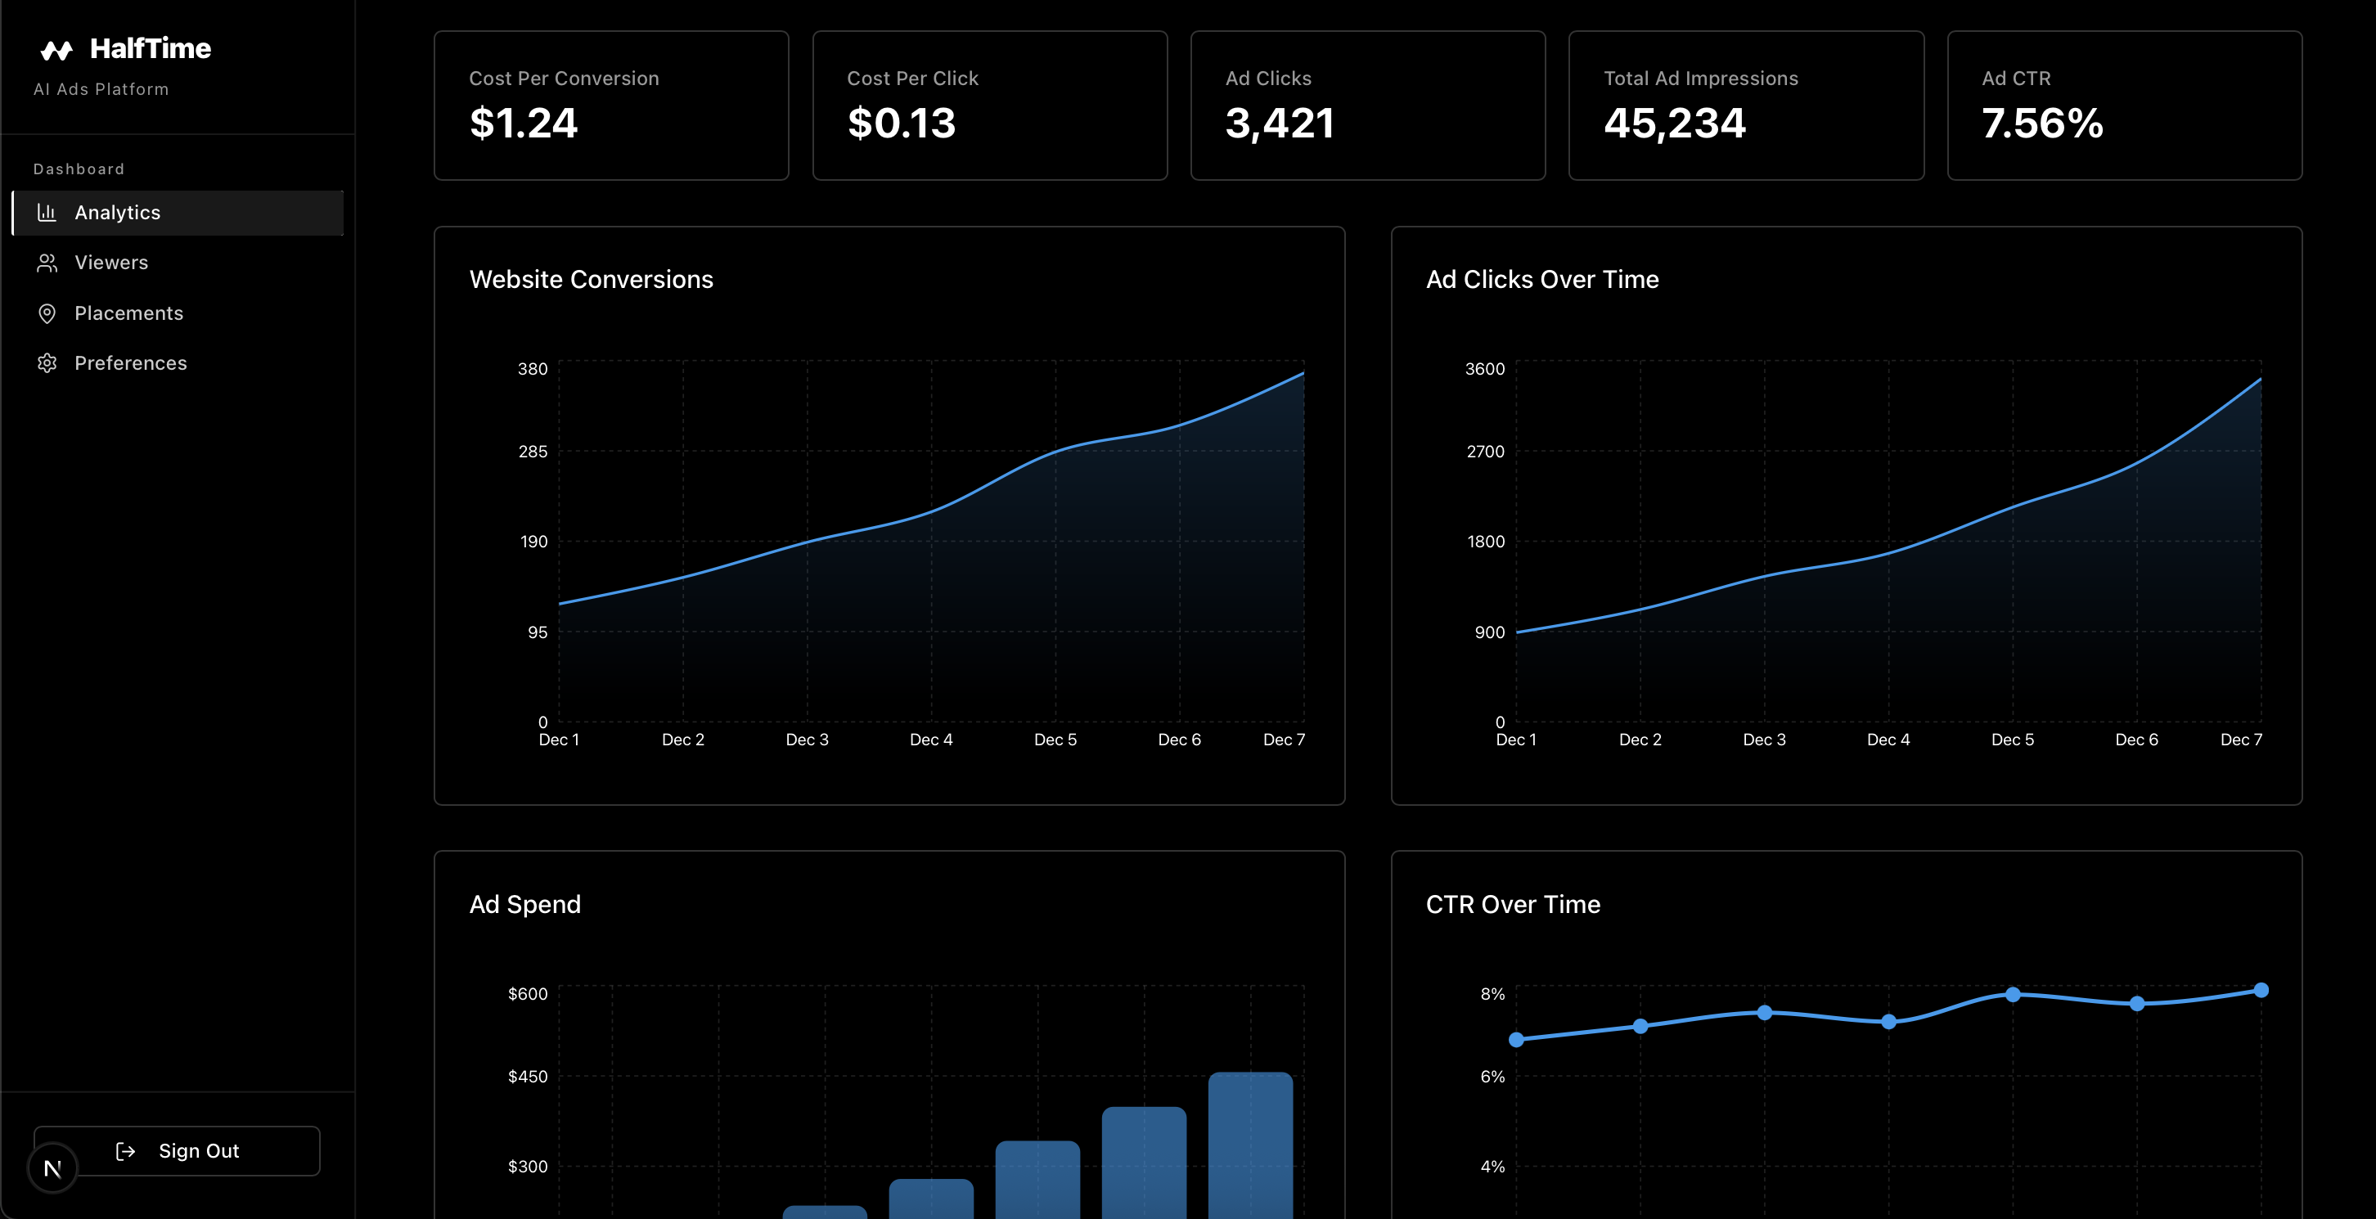Viewport: 2376px width, 1219px height.
Task: Click the Preferences gear icon
Action: pyautogui.click(x=47, y=363)
